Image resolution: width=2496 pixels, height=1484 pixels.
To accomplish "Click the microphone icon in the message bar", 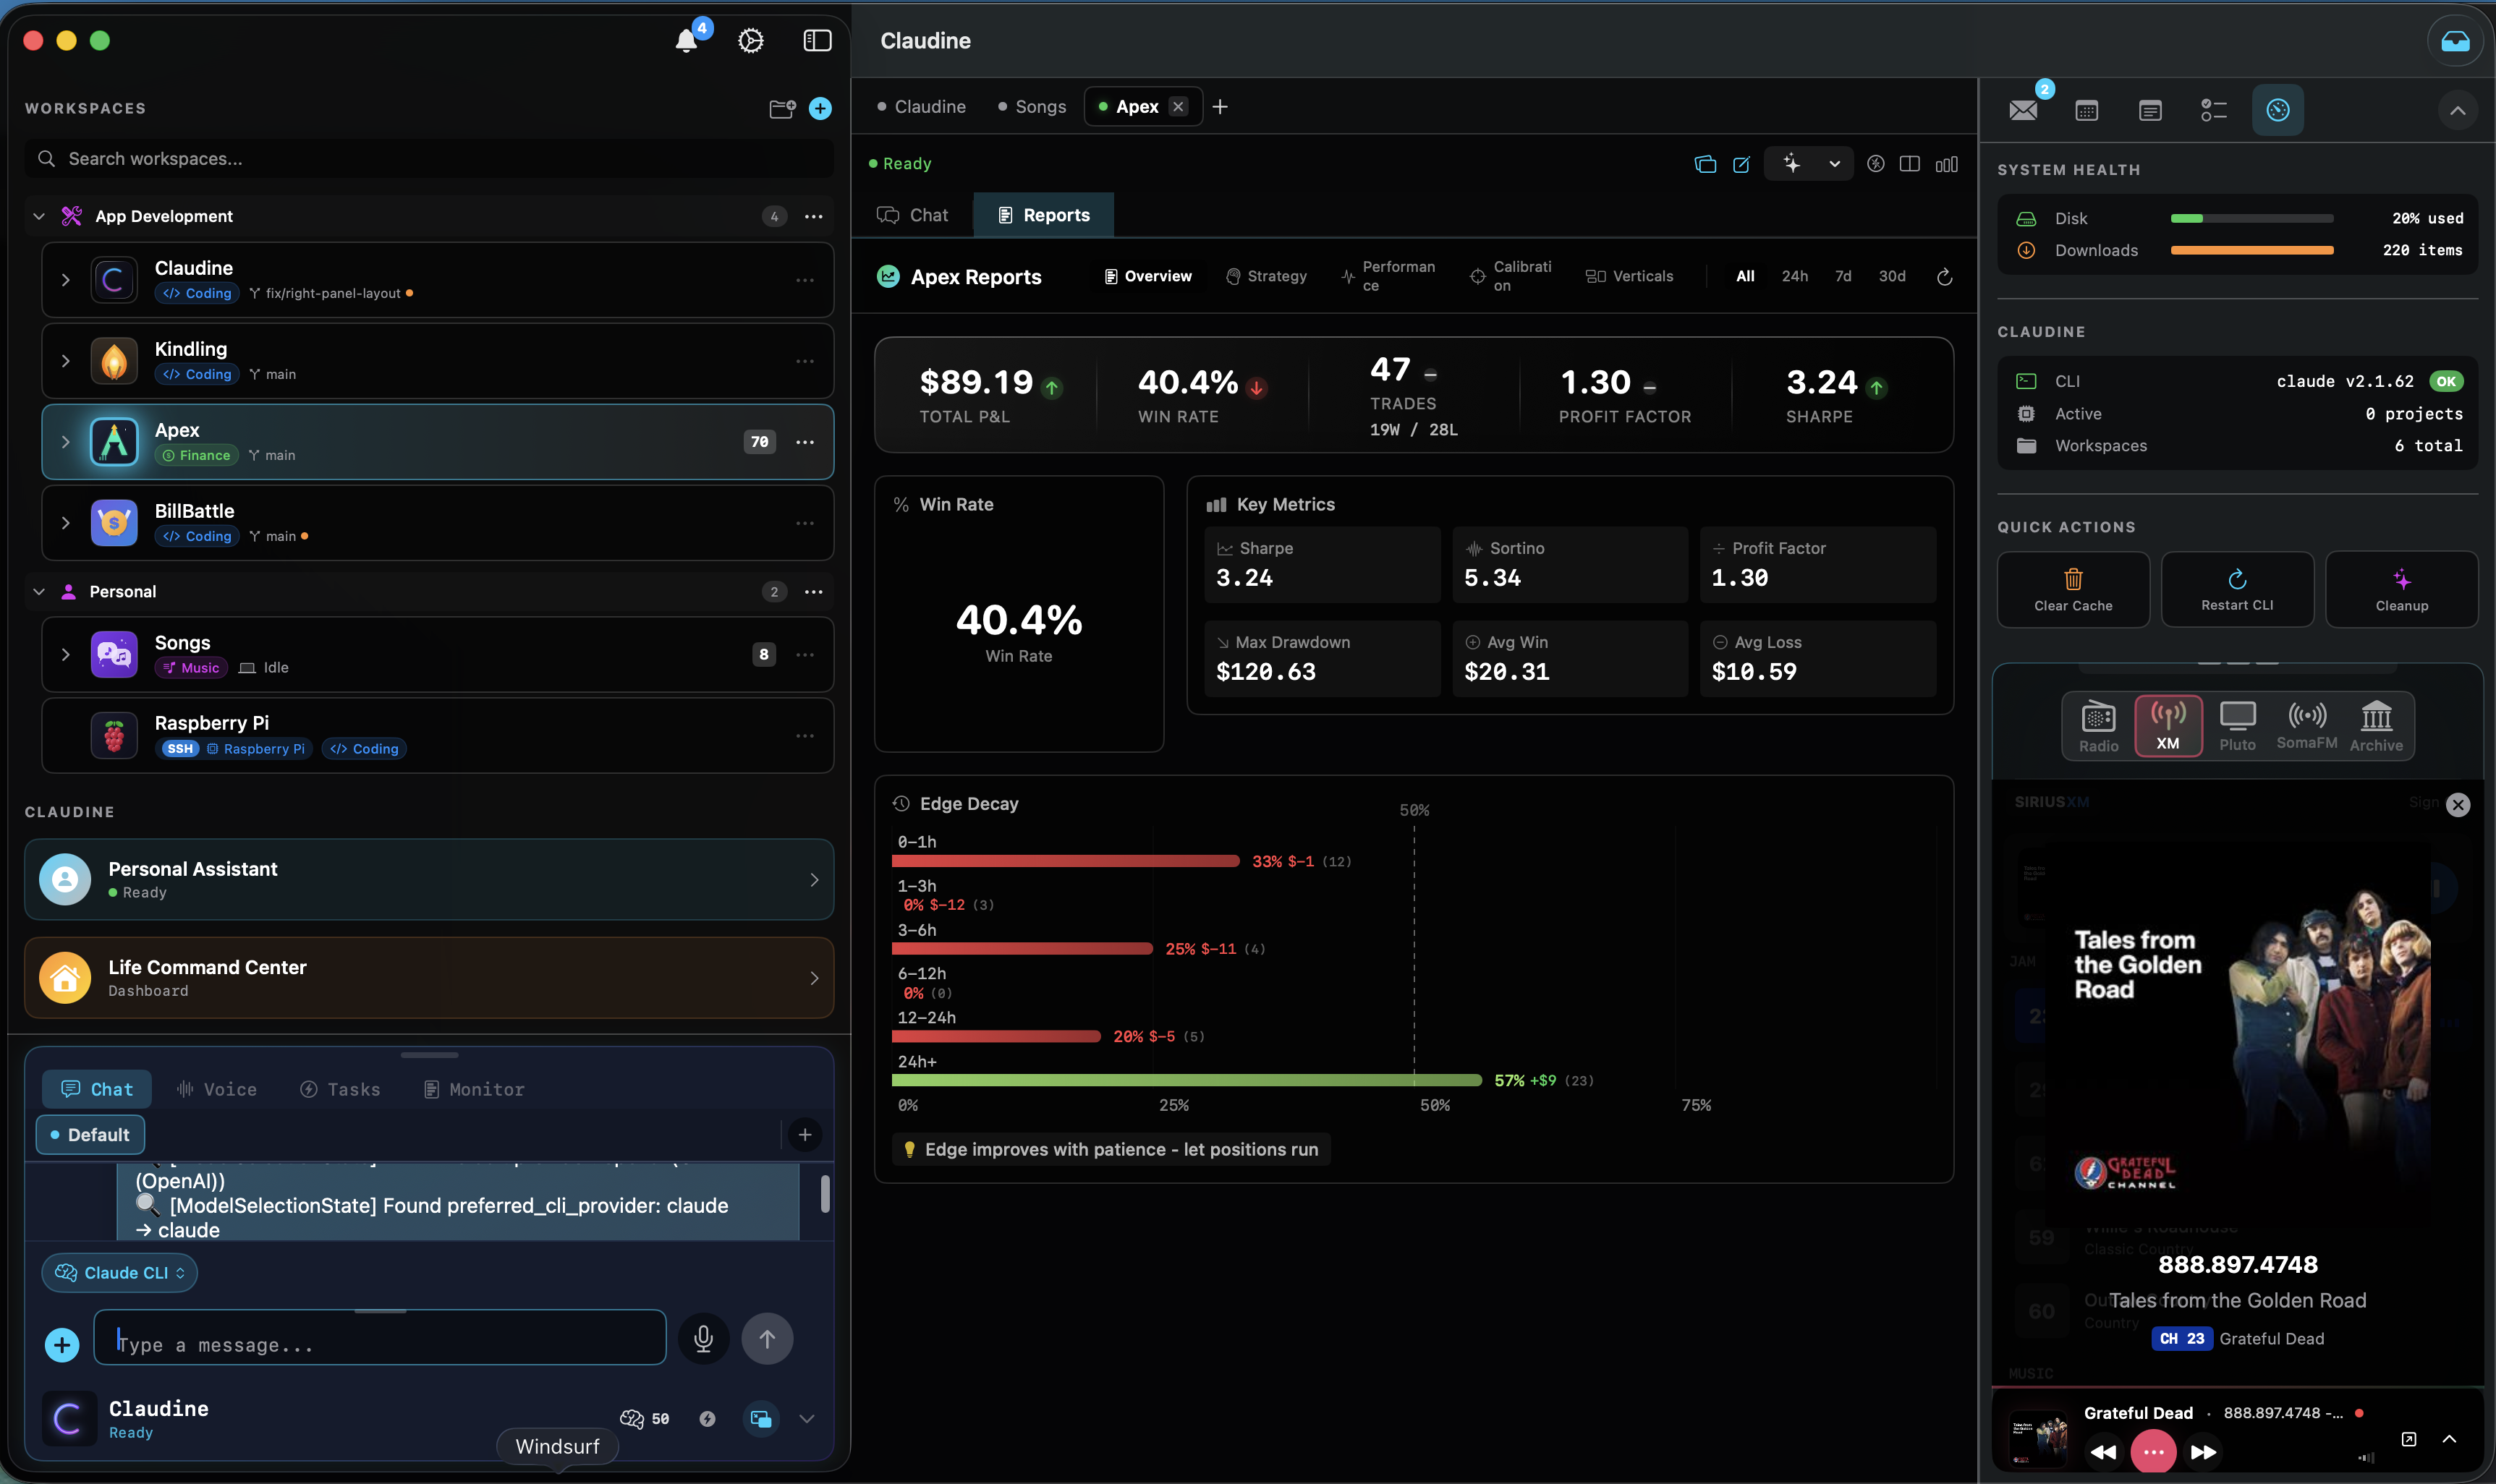I will [x=703, y=1338].
